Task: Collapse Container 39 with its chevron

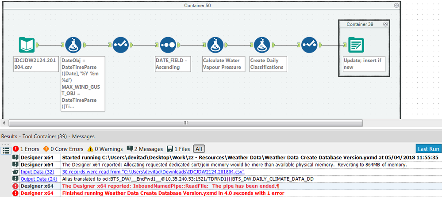Action: coord(385,24)
